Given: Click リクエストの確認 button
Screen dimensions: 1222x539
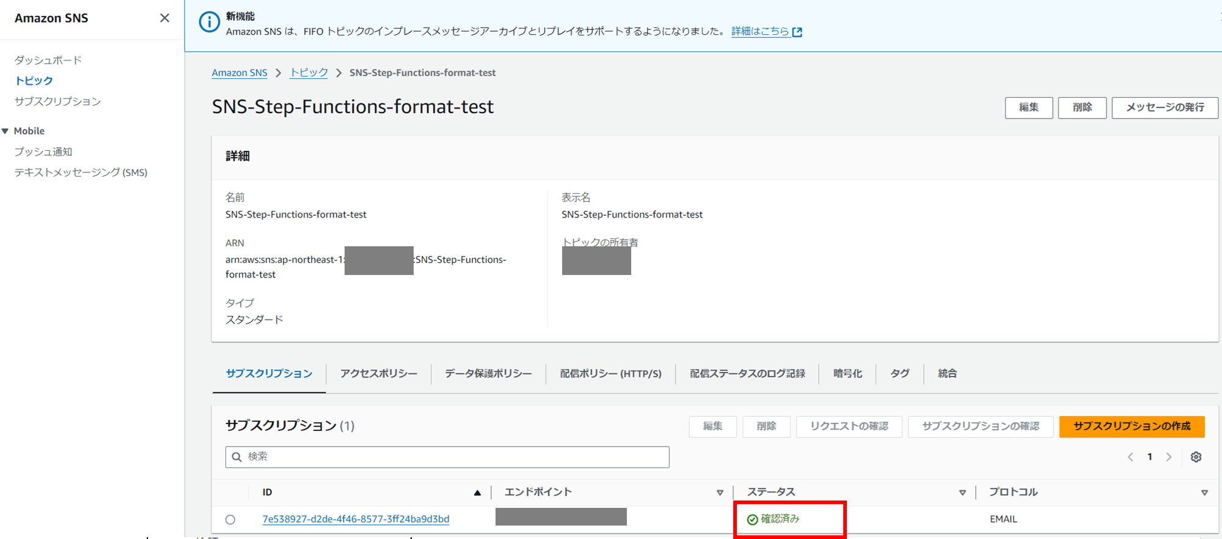Looking at the screenshot, I should (849, 427).
